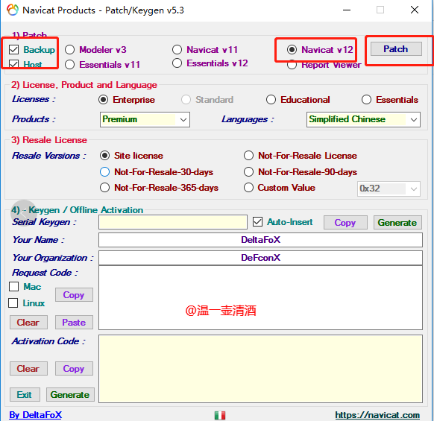Click the Your Organization field with DeFconX
Viewport: 434px width, 421px height.
click(x=260, y=258)
